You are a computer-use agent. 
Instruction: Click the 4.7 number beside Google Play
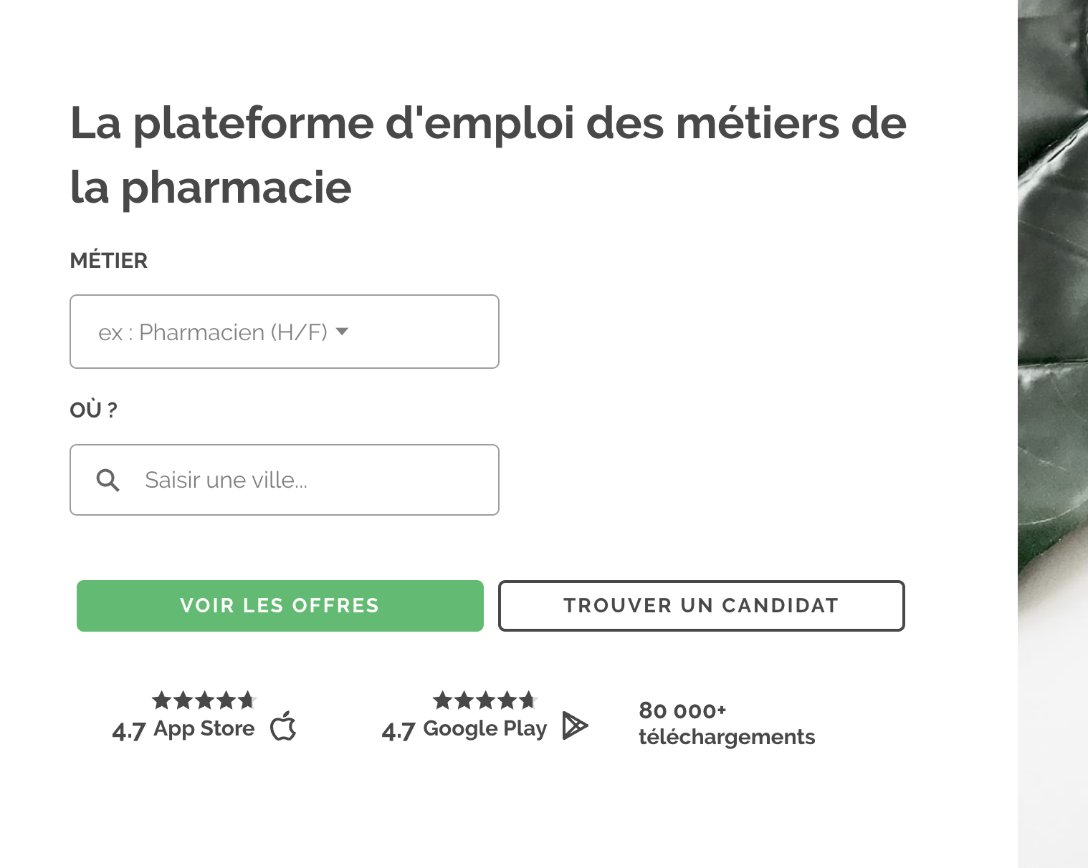[x=399, y=731]
